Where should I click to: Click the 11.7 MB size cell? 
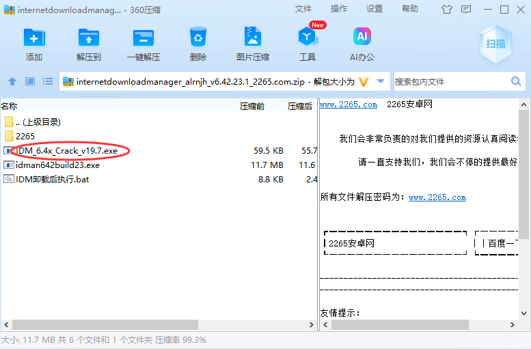click(267, 165)
